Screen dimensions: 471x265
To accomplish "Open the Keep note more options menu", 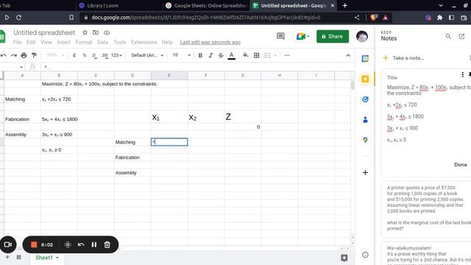I will pyautogui.click(x=463, y=74).
